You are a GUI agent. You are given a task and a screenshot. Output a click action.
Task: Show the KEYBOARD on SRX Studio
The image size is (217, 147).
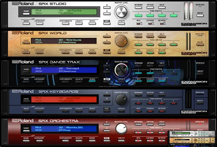coord(138,7)
